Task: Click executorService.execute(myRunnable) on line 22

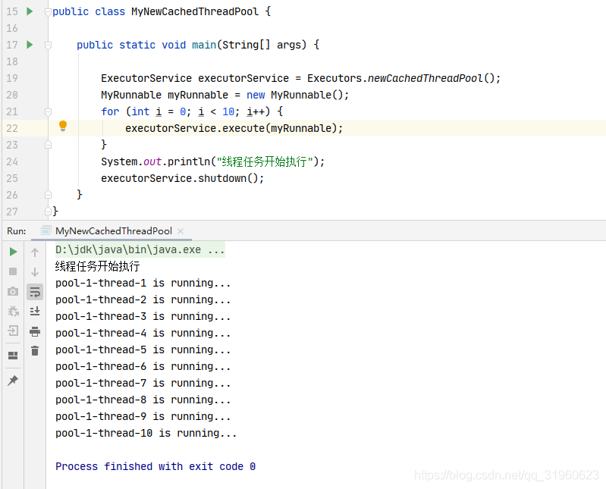Action: click(234, 128)
